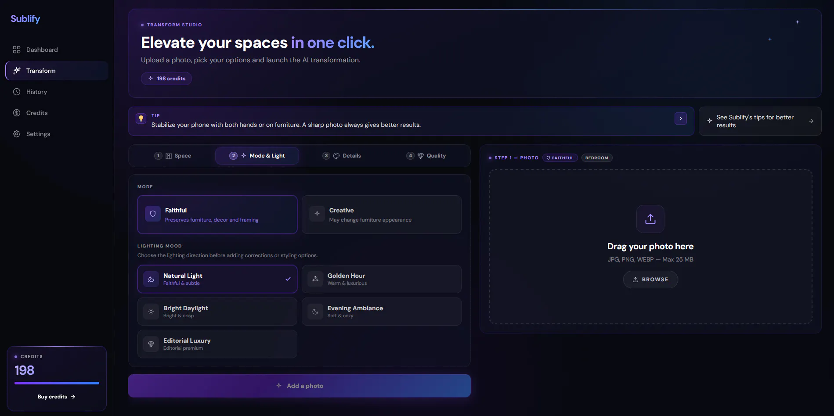Screen dimensions: 834x416
Task: Click the Sublify logo
Action: [25, 19]
